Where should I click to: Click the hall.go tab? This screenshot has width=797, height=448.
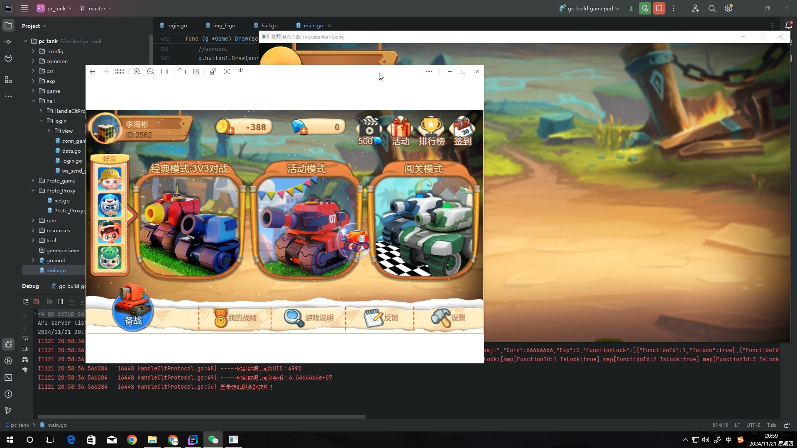(269, 25)
